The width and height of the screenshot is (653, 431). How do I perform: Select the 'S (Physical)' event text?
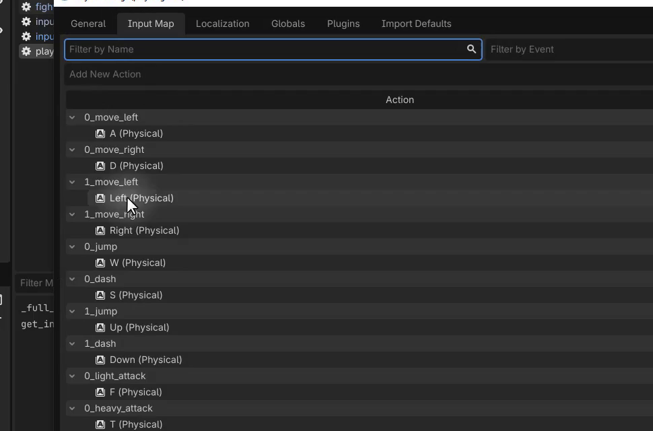(x=136, y=295)
